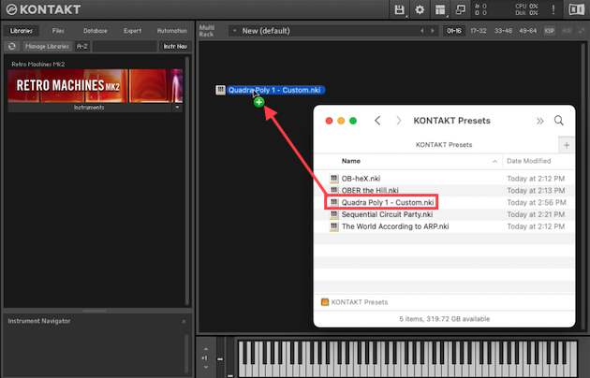
Task: Select rack page 17-32
Action: pyautogui.click(x=479, y=31)
